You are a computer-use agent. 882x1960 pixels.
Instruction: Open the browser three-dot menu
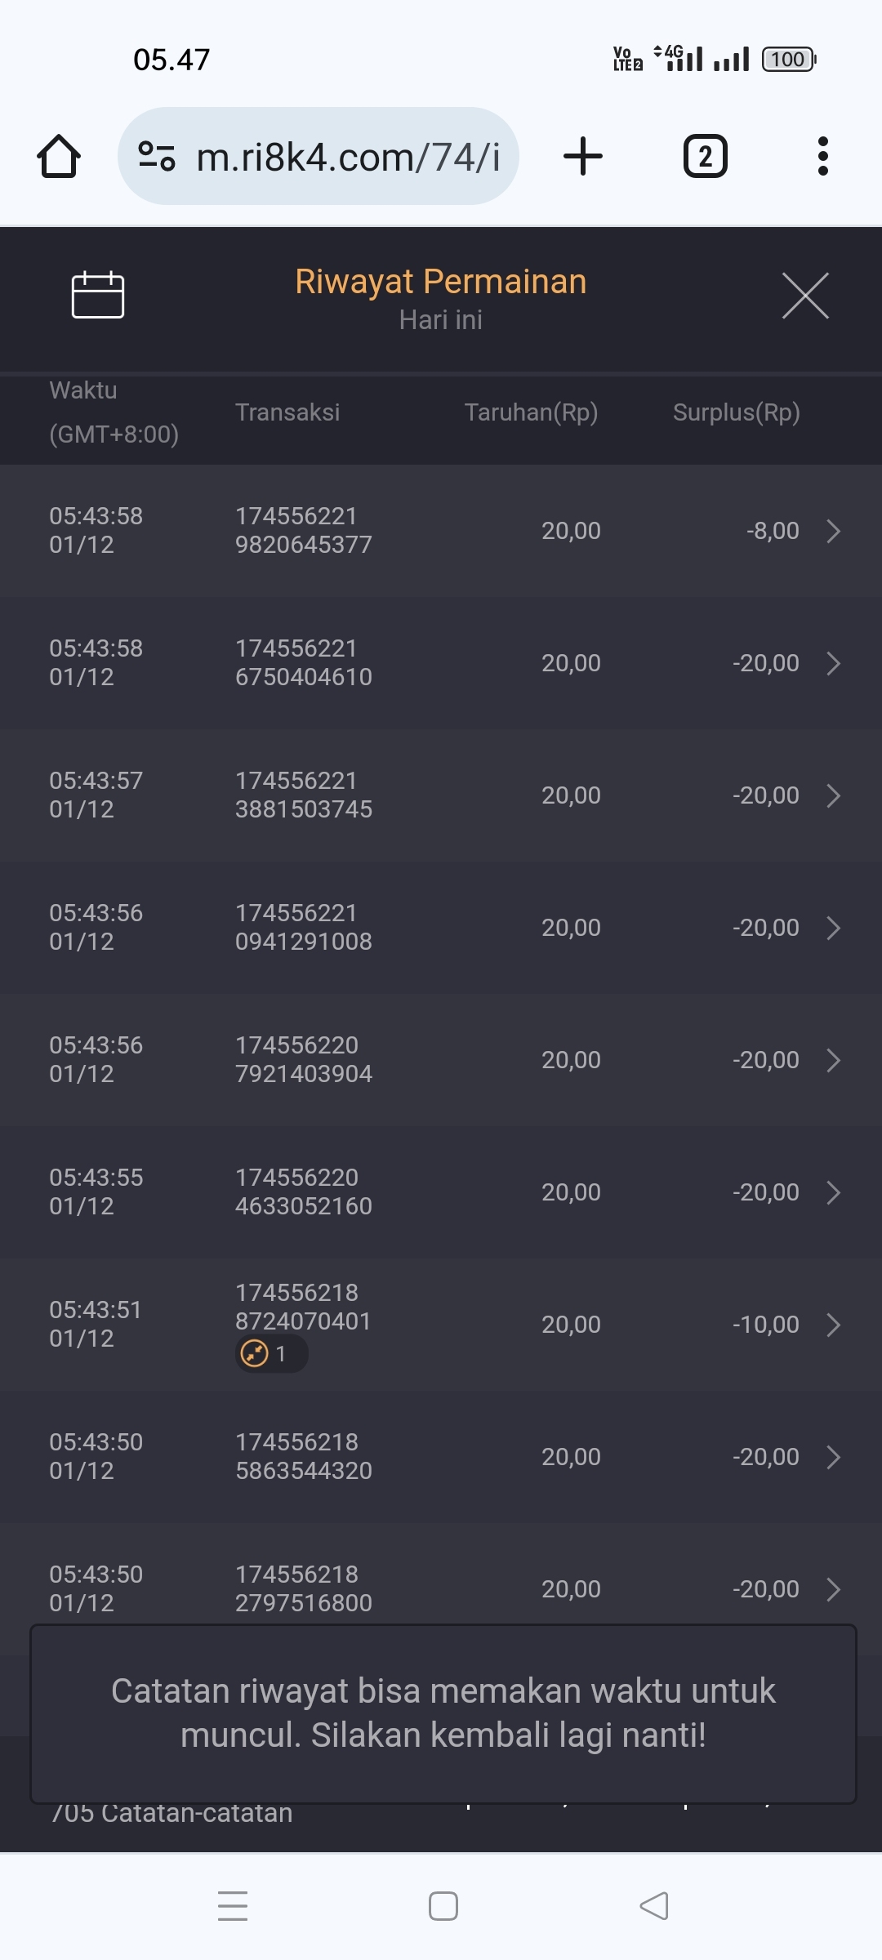point(822,156)
